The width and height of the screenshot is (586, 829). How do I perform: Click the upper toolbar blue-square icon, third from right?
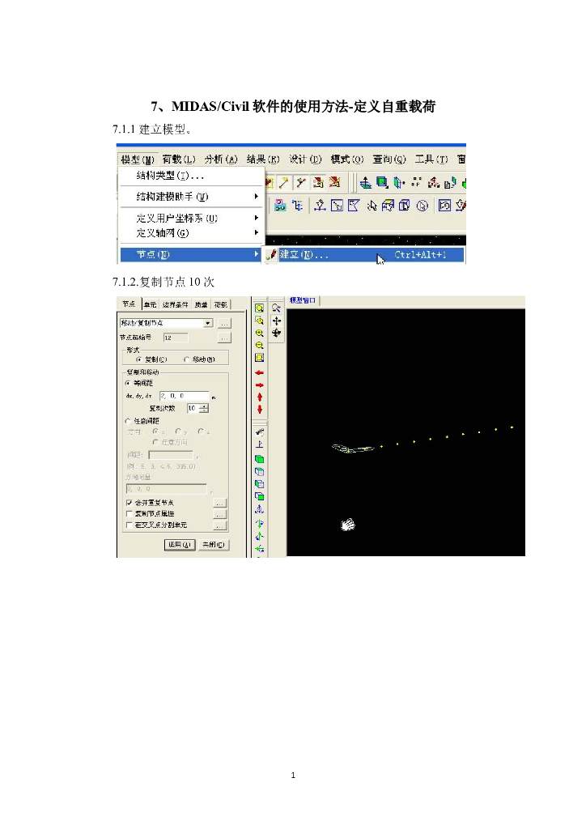click(x=382, y=183)
